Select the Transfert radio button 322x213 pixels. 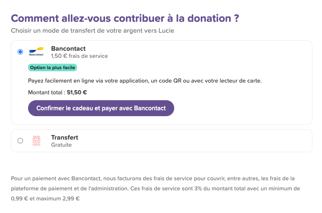coord(21,141)
